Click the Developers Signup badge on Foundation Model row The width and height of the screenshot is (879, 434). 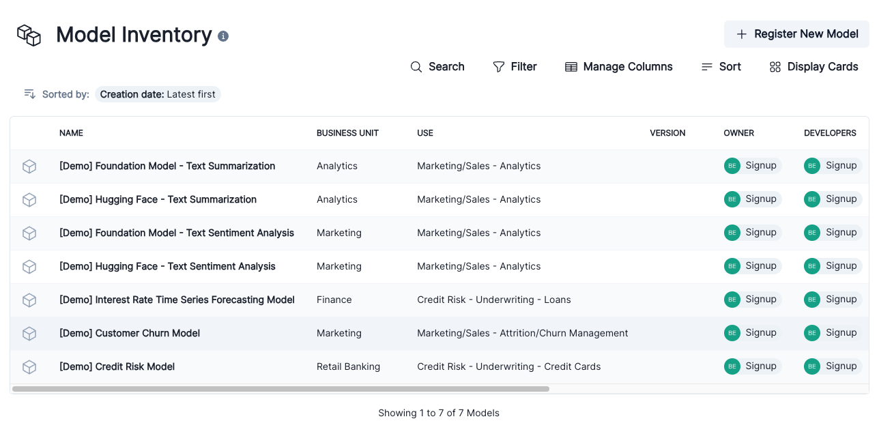(x=833, y=165)
